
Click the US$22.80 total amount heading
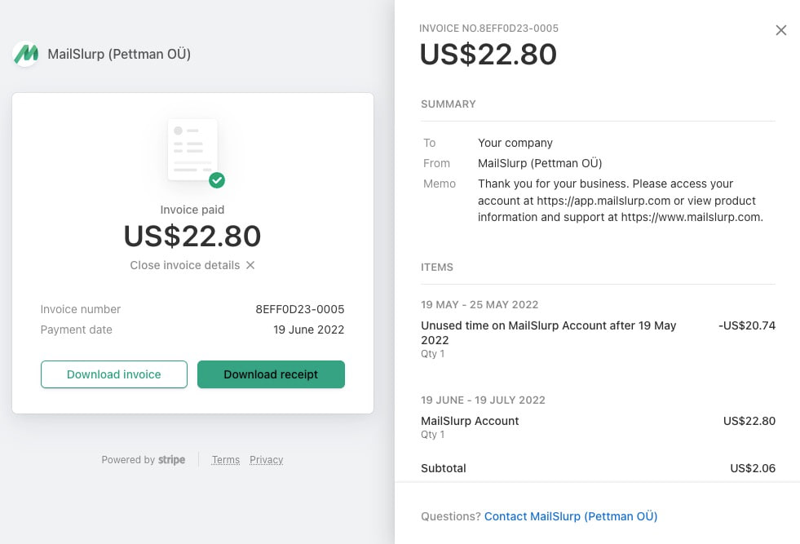488,55
